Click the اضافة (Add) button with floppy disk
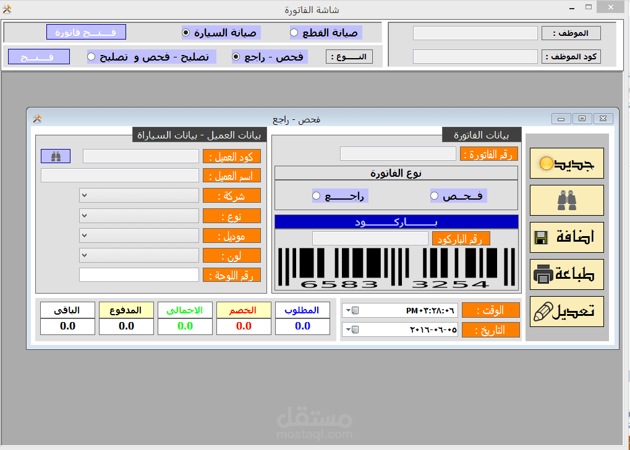Viewport: 630px width, 450px height. [566, 237]
